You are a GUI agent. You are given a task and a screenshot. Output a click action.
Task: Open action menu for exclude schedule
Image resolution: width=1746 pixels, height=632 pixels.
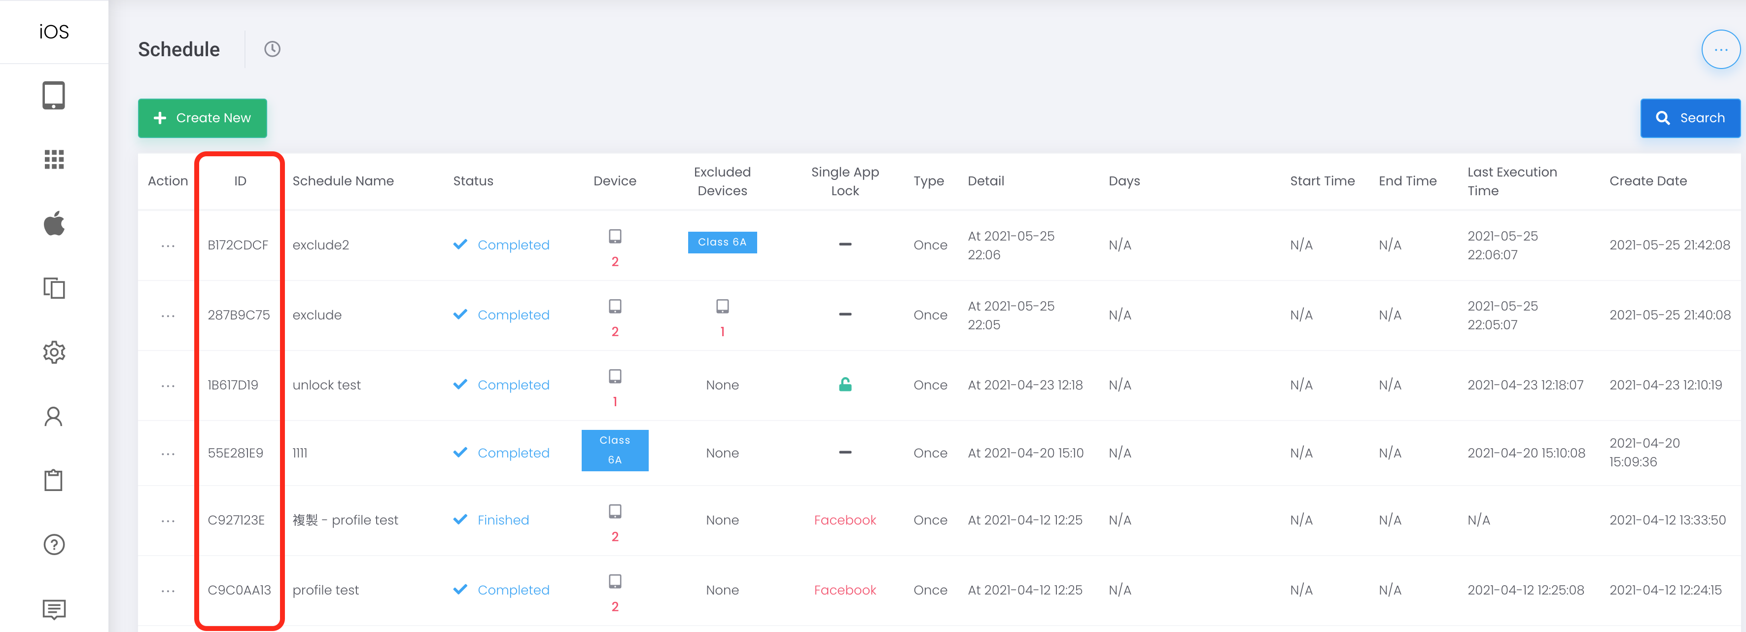click(x=168, y=316)
